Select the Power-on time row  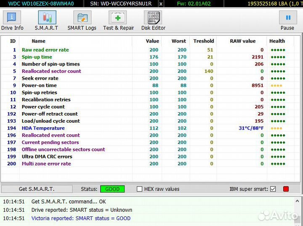tap(39, 85)
